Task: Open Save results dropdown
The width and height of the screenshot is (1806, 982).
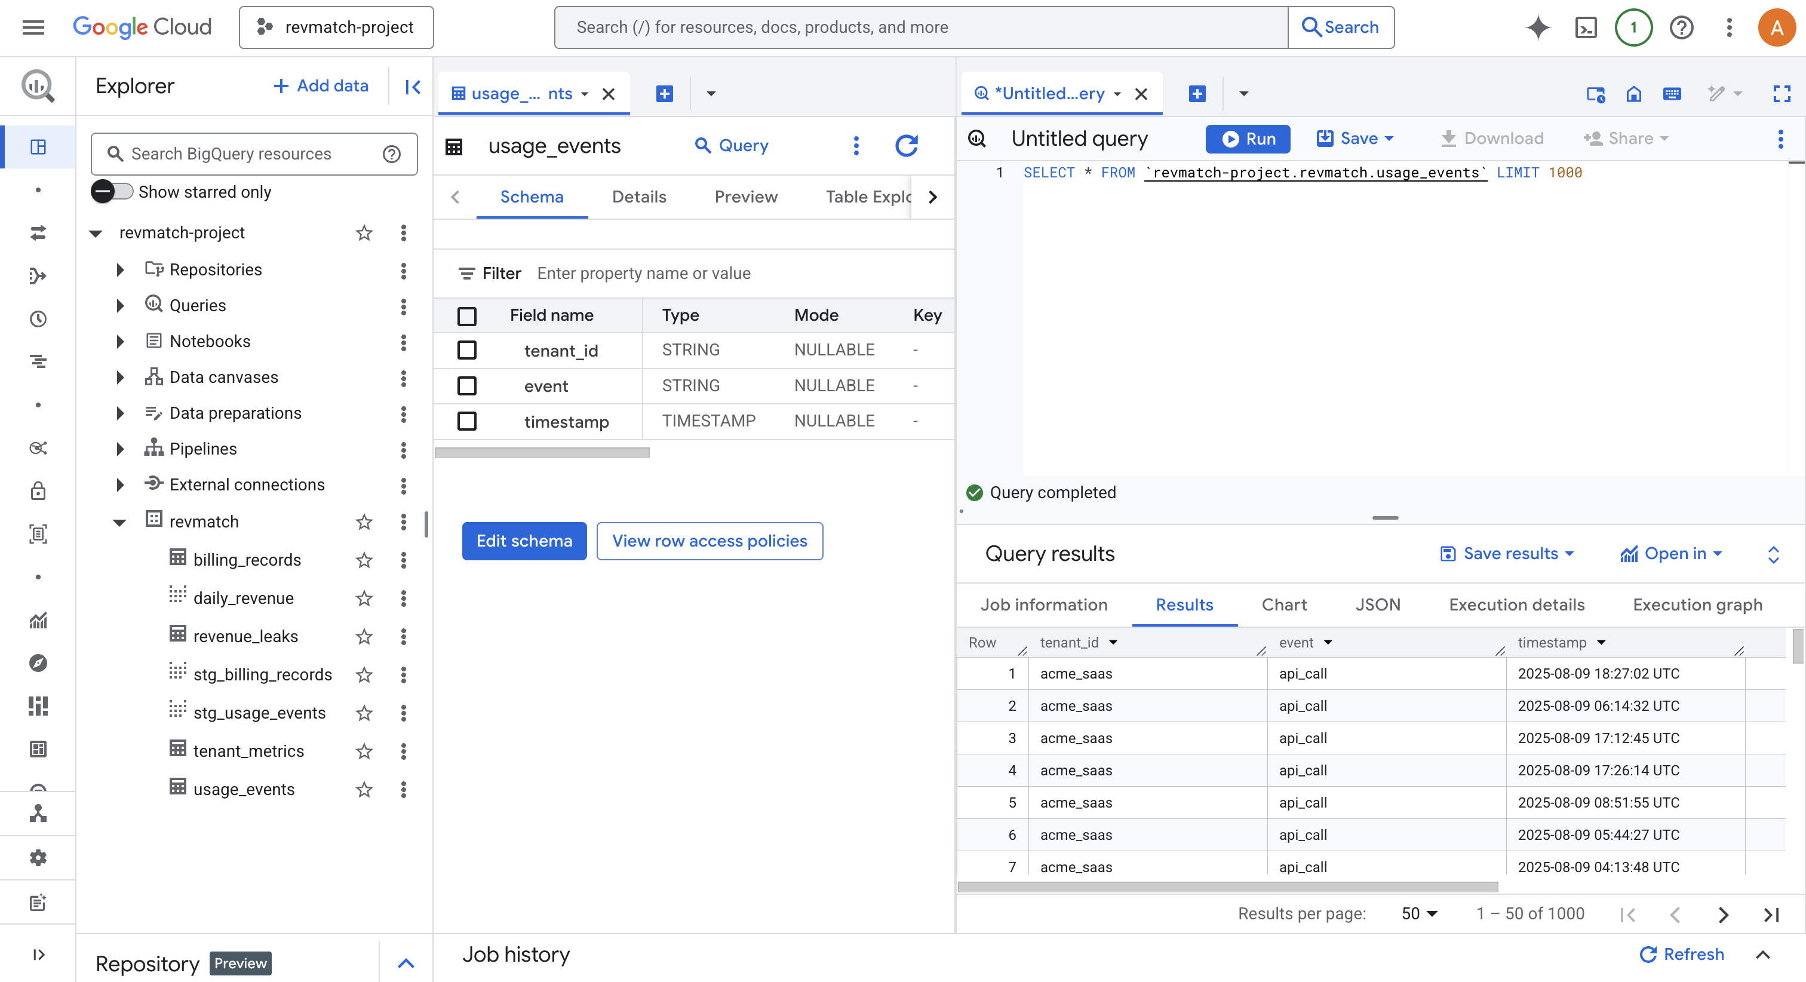Action: (x=1507, y=554)
